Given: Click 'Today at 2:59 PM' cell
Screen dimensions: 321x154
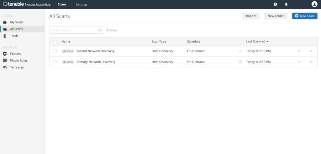Looking at the screenshot, I should [258, 51].
